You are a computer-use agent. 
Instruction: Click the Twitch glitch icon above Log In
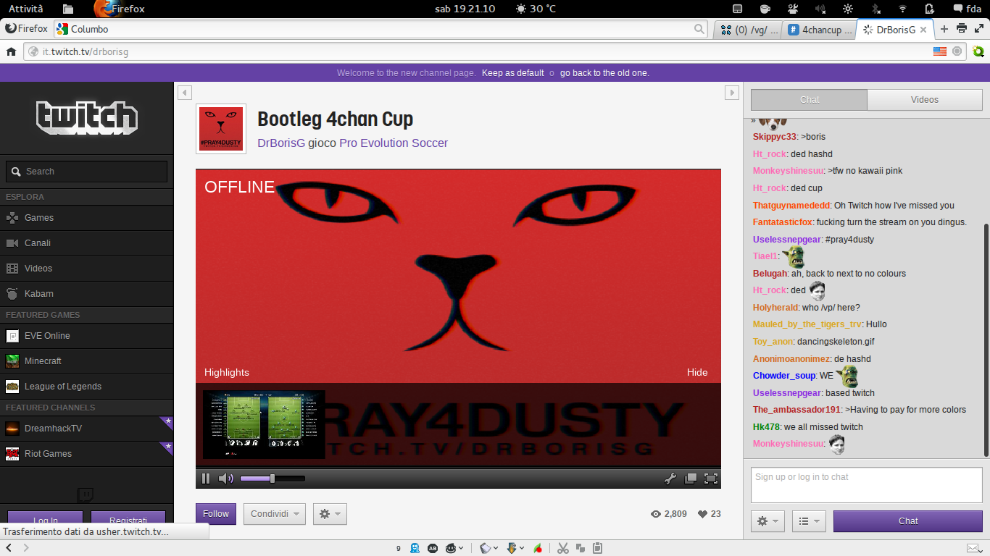tap(86, 495)
